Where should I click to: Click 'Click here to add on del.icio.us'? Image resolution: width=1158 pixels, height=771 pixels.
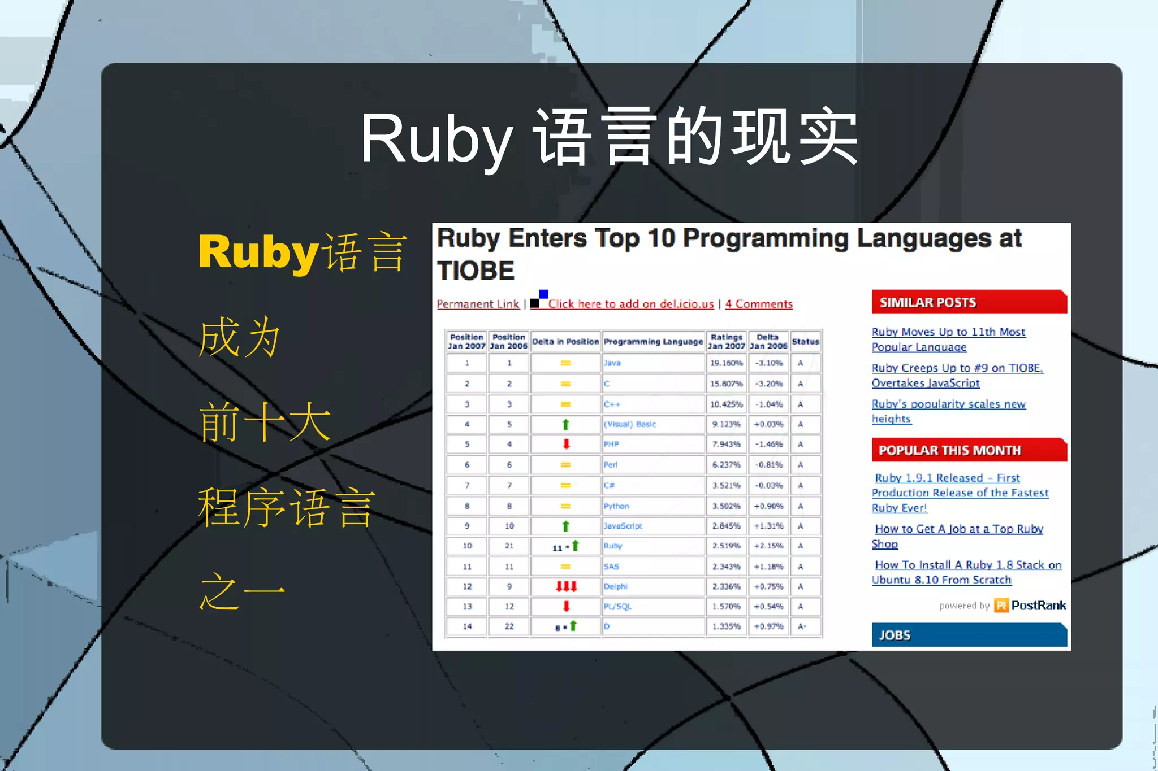[x=631, y=304]
